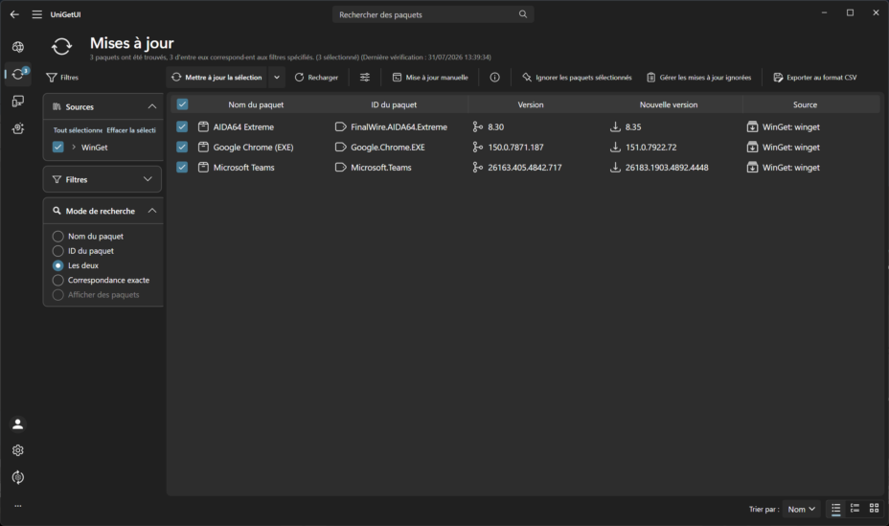
Task: Click branch icon beside version 150.0.7871.187
Action: coord(477,147)
